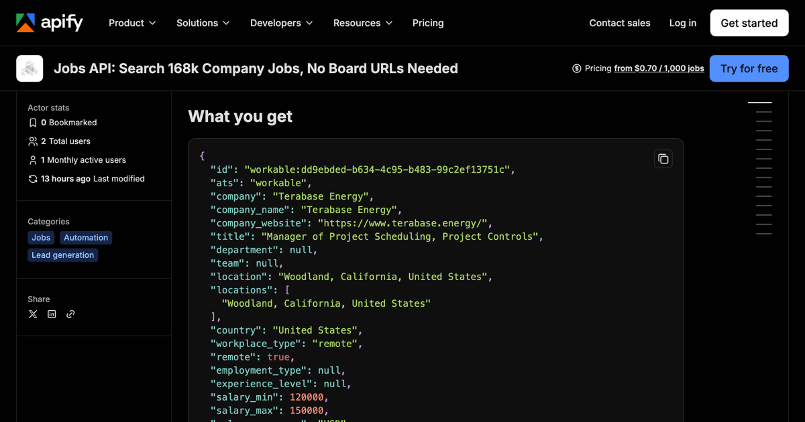Share the actor on LinkedIn
Viewport: 805px width, 422px height.
click(x=52, y=314)
